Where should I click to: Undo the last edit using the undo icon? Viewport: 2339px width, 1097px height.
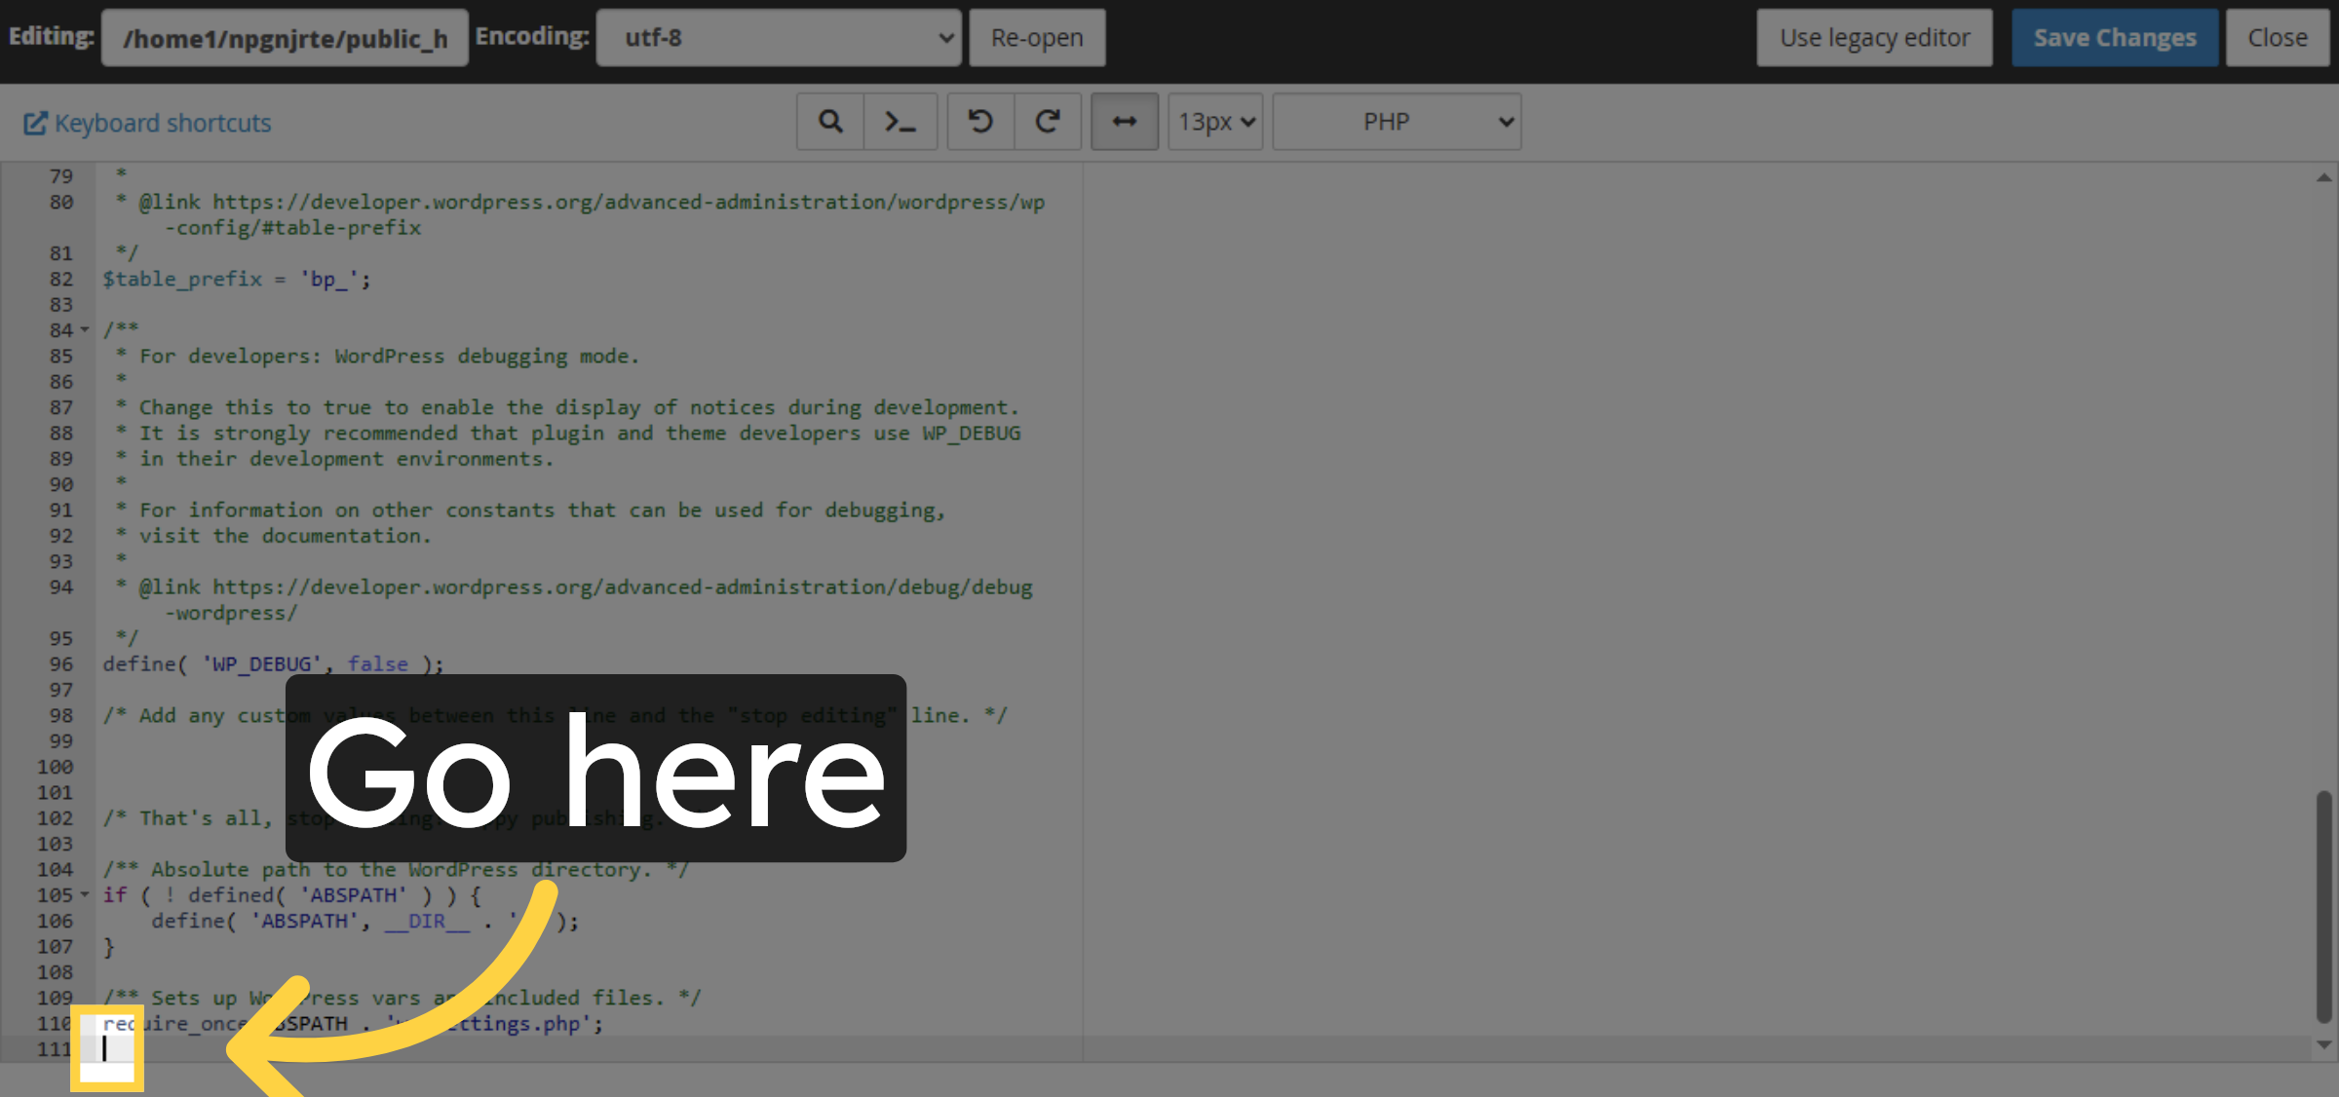[x=980, y=121]
